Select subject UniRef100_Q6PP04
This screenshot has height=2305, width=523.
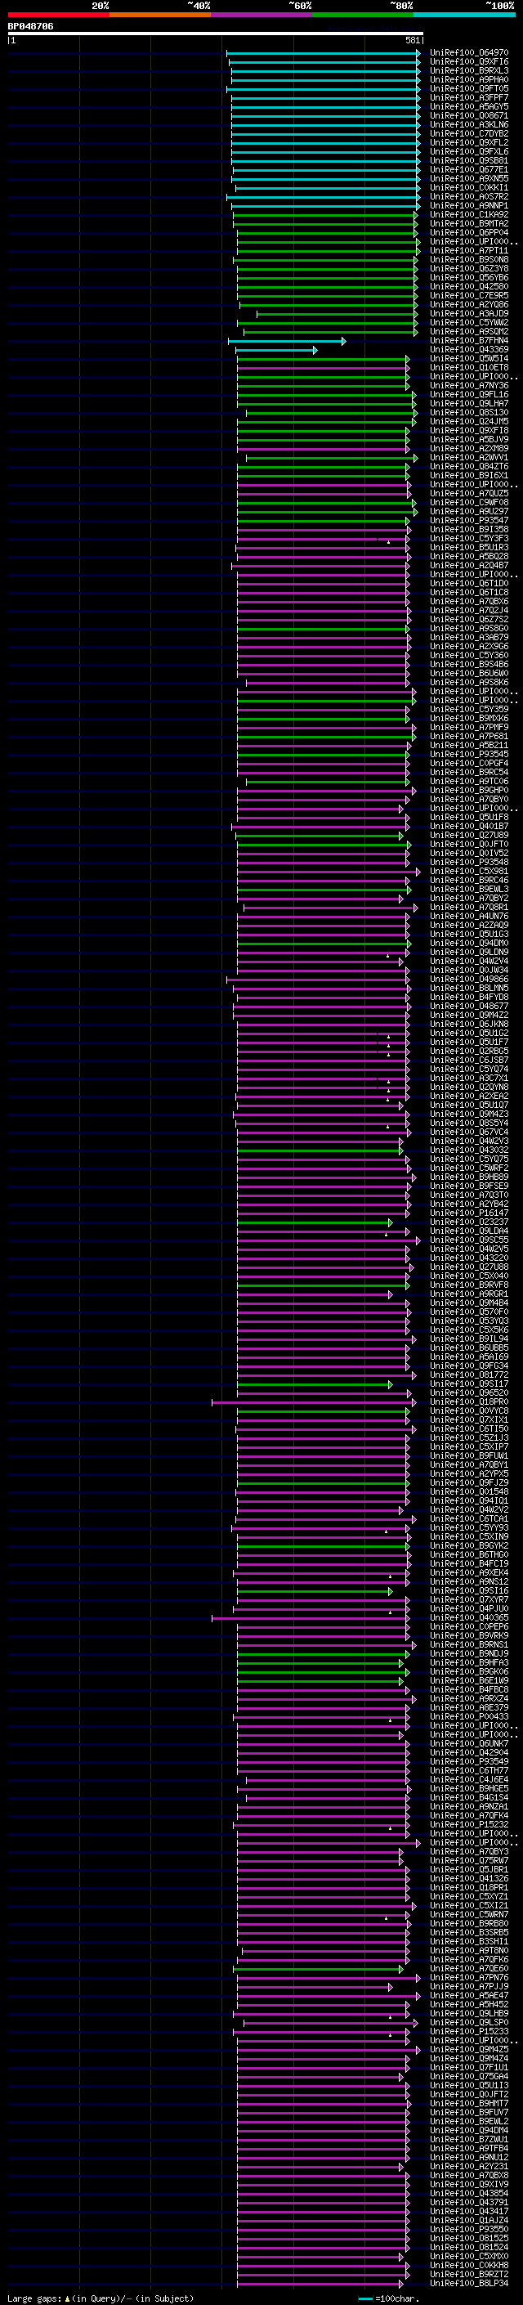pos(469,233)
